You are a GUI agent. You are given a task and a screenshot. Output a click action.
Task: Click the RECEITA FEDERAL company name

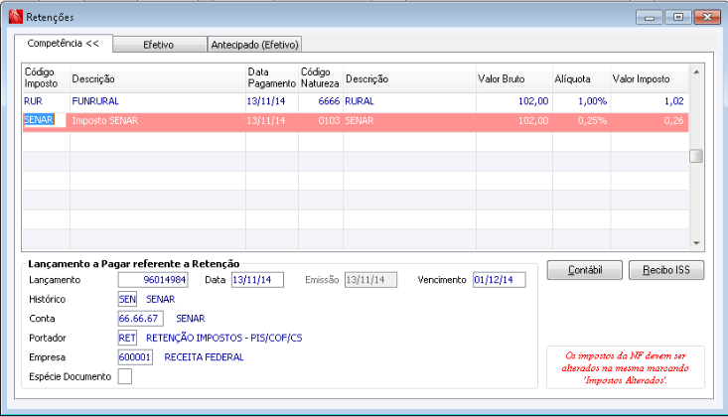click(x=204, y=357)
